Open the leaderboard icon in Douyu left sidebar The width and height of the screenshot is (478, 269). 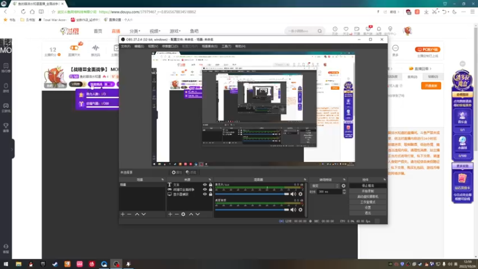click(6, 66)
